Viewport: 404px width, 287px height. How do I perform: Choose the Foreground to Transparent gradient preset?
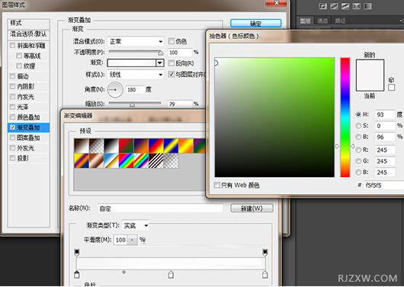(96, 146)
